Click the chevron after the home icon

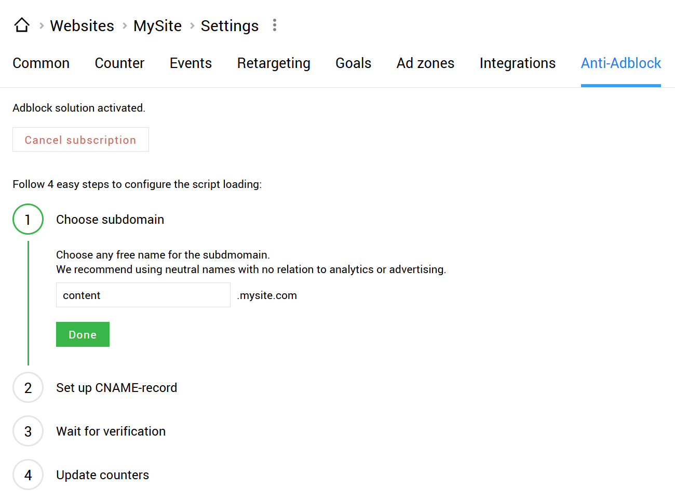click(40, 26)
